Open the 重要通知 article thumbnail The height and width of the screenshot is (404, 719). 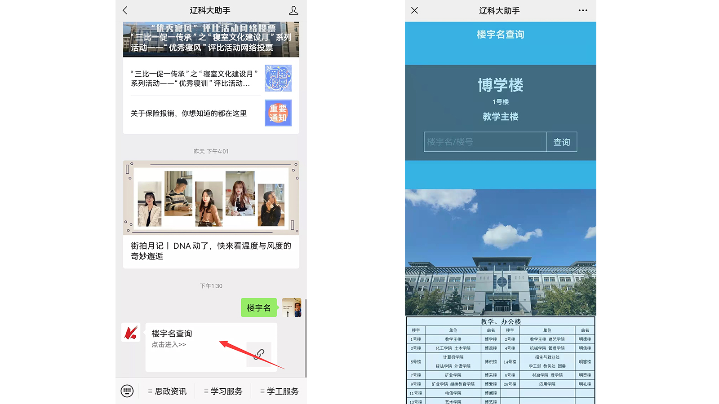278,113
